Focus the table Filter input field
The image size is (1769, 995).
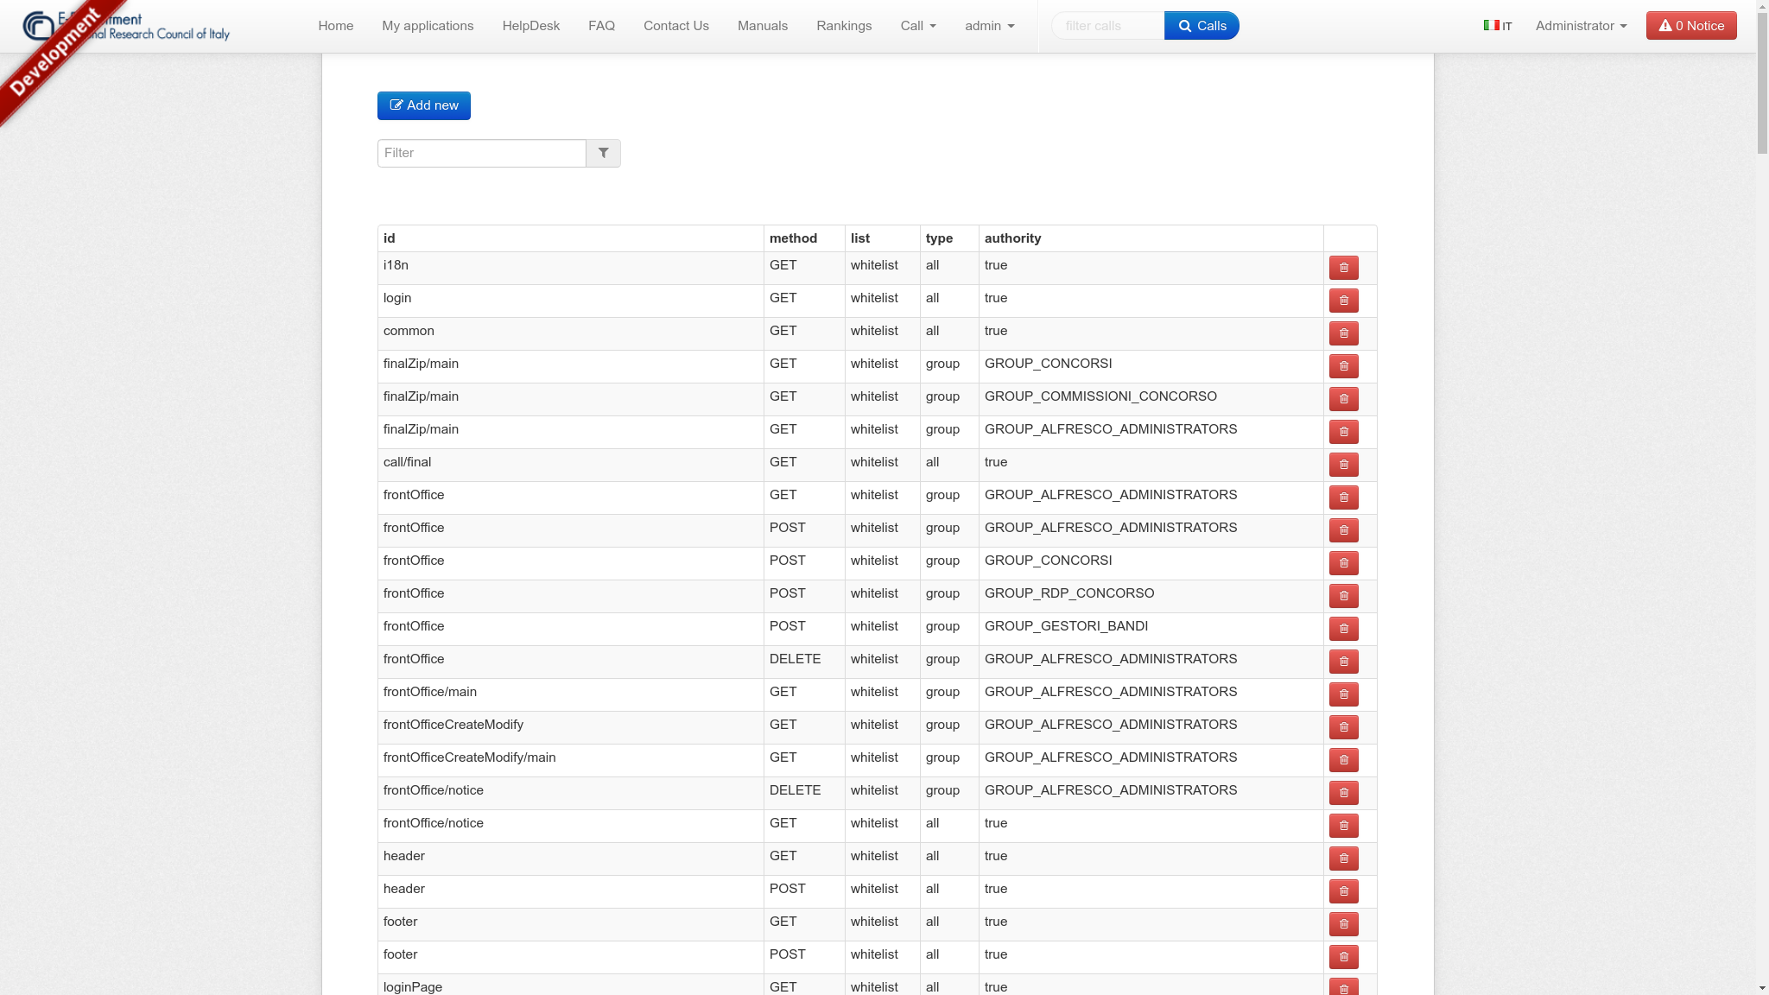481,153
